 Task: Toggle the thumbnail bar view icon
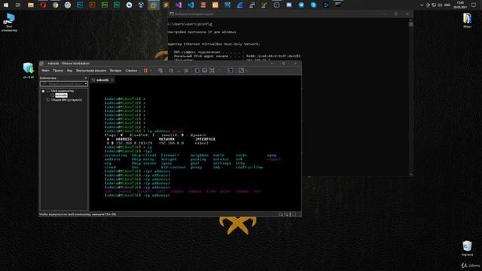click(x=204, y=70)
